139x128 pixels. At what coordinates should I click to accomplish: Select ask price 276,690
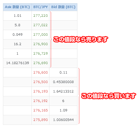click(x=40, y=63)
